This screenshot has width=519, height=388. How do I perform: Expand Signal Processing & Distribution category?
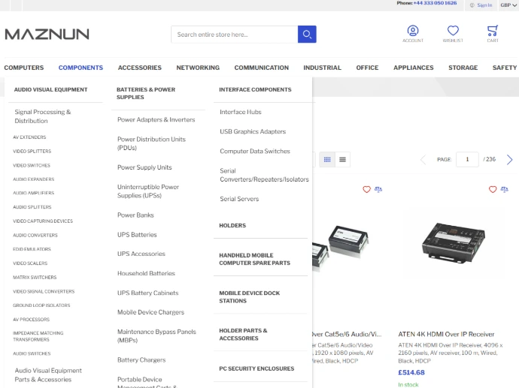click(43, 116)
